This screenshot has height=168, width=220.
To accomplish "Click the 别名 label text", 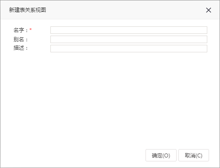I will click(19, 39).
